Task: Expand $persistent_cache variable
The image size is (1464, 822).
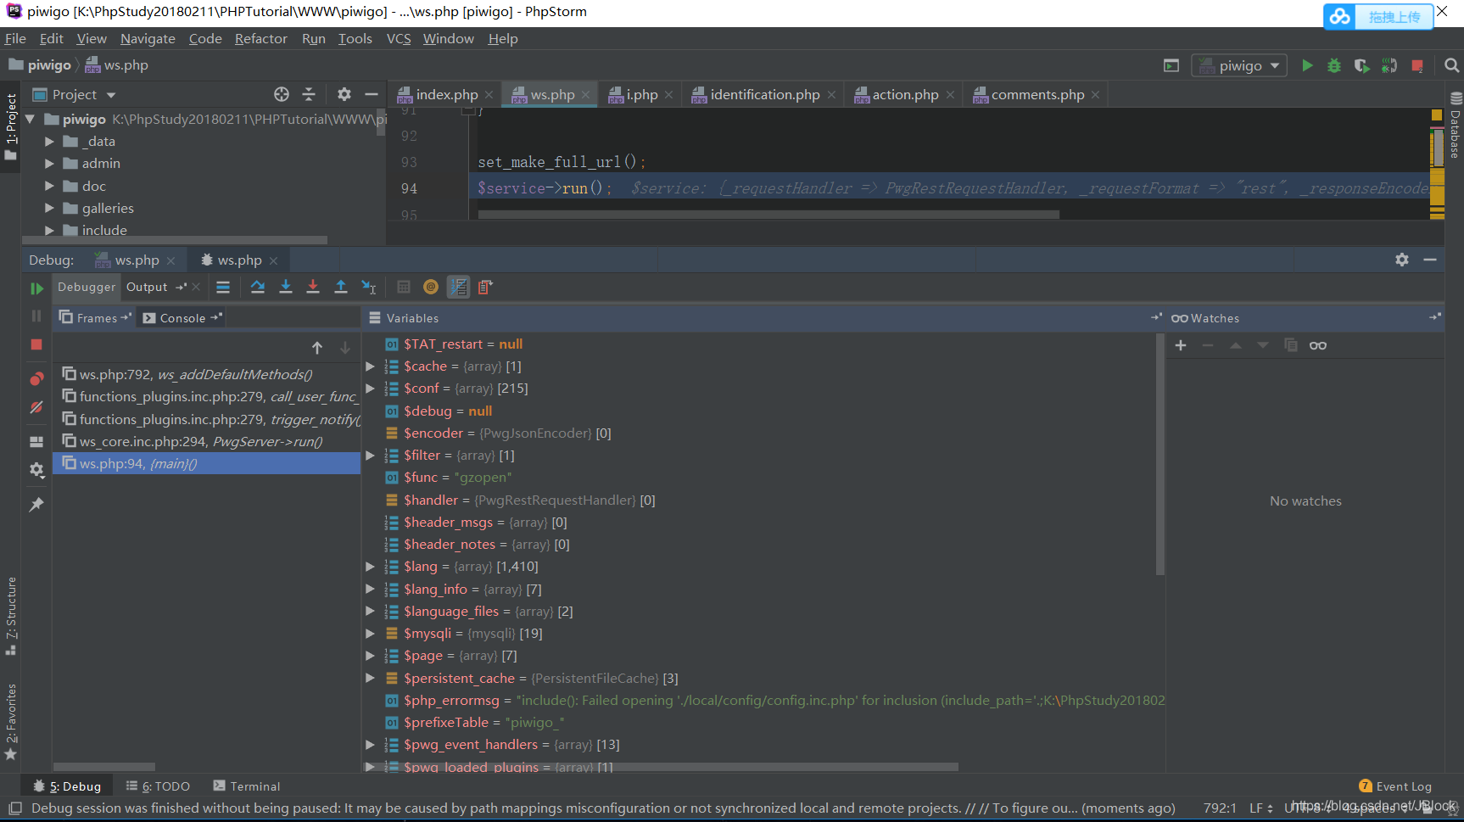Action: (x=370, y=679)
